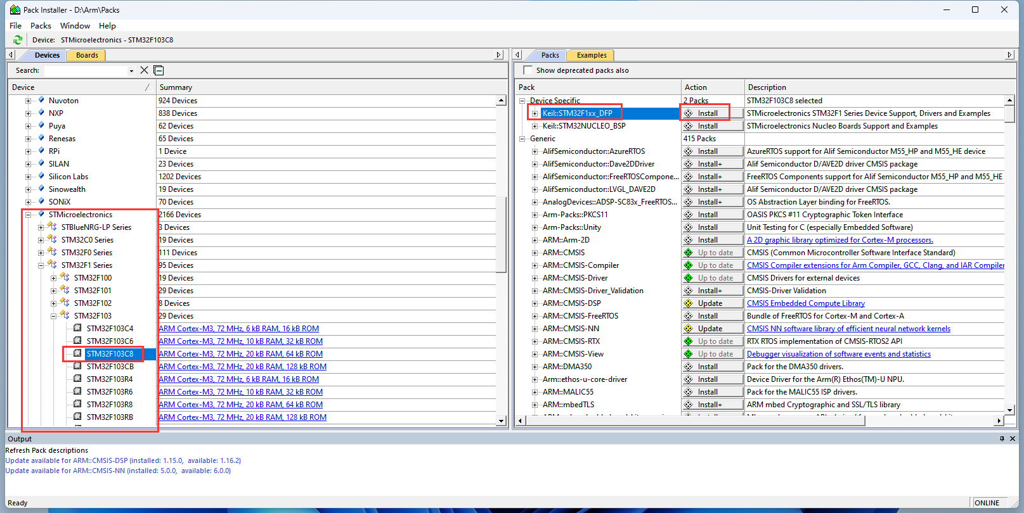Enable Show deprecated packs also checkbox
This screenshot has width=1024, height=513.
pos(528,70)
